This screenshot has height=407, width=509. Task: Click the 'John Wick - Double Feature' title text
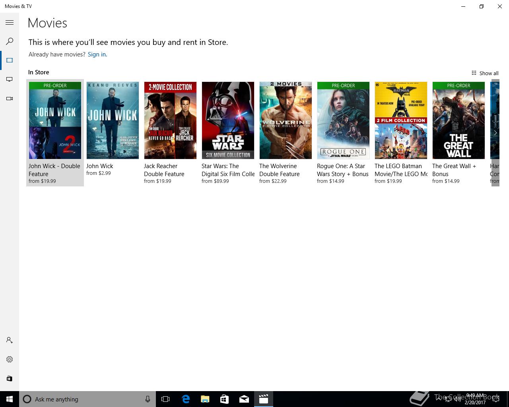click(54, 170)
